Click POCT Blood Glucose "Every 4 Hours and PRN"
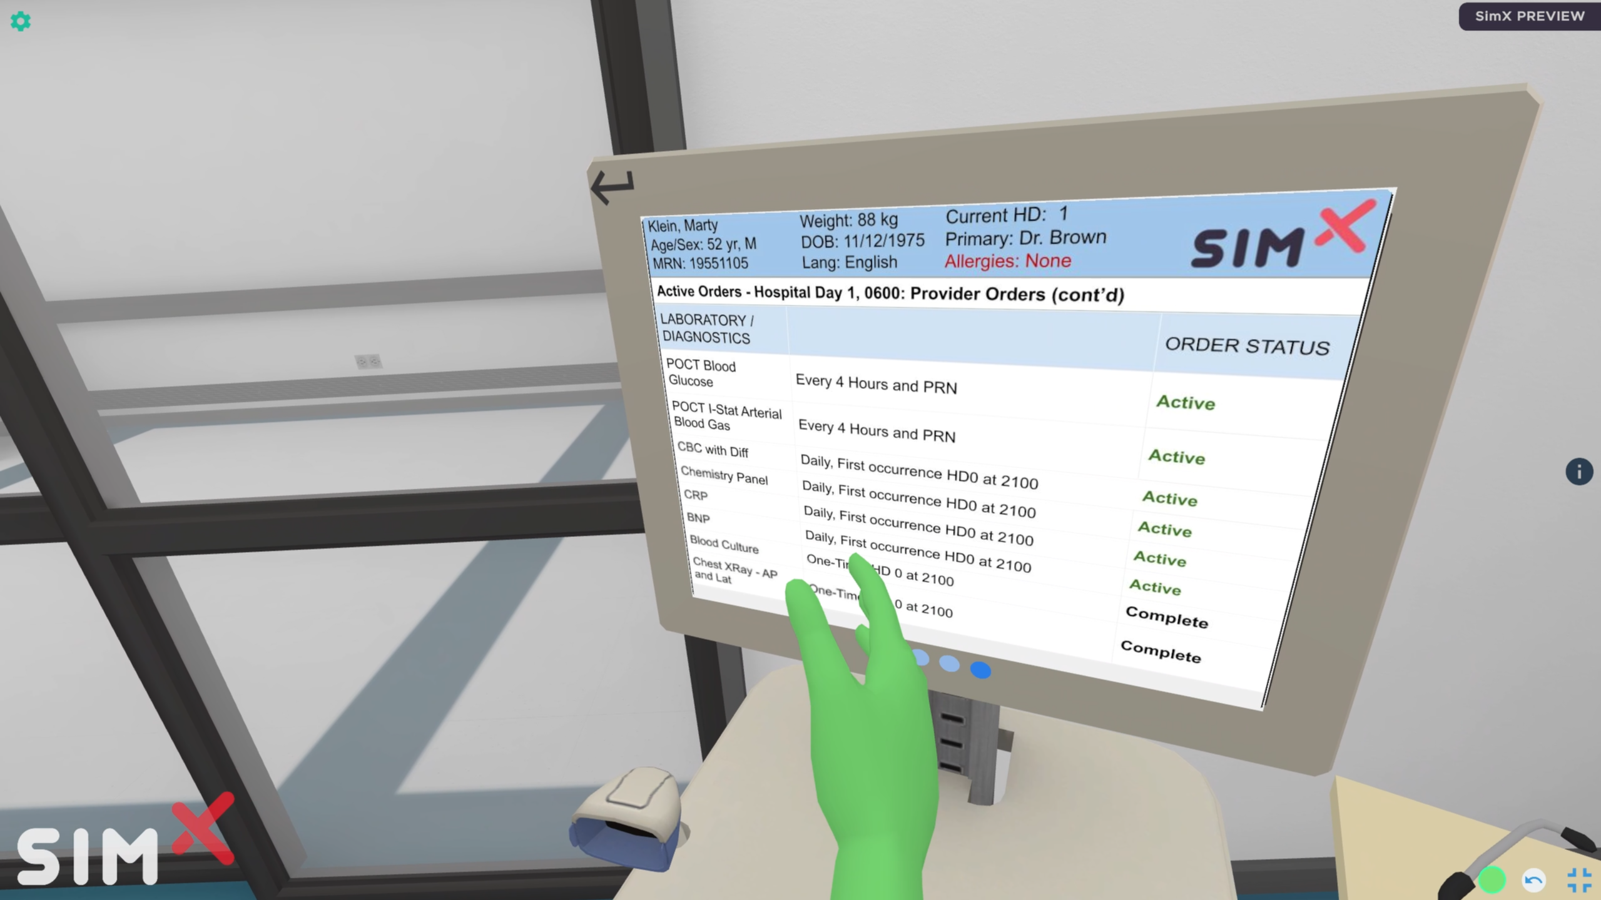The image size is (1601, 900). tap(876, 384)
